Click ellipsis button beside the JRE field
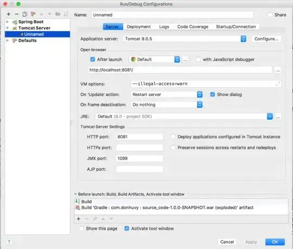 (x=278, y=116)
